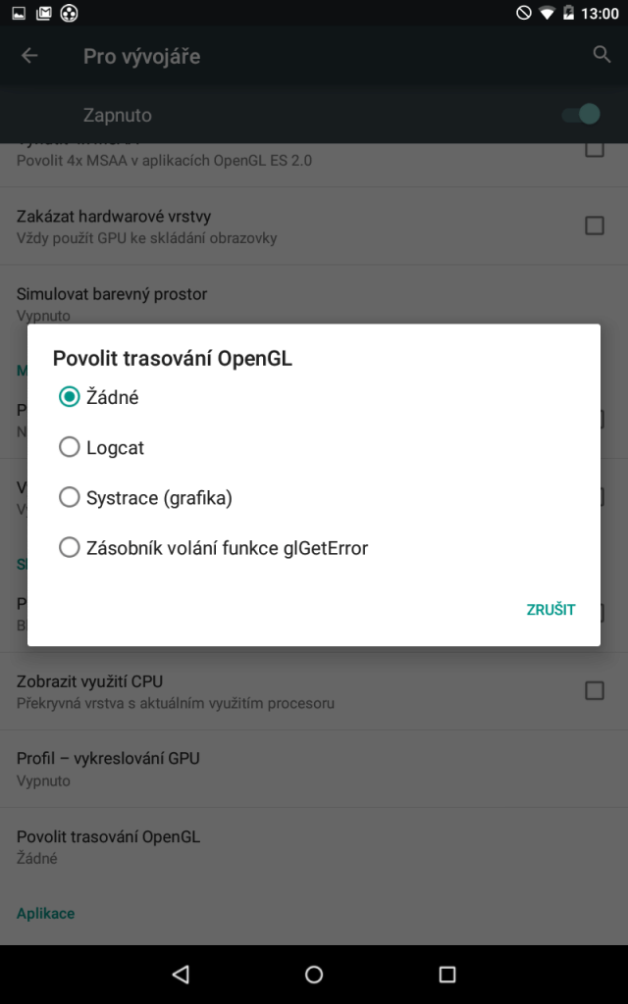
Task: Tap Android home circle button
Action: coord(314,974)
